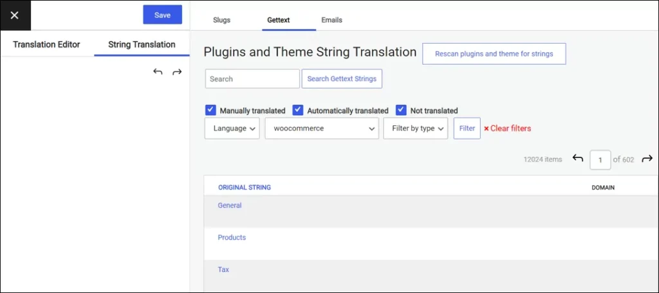Apply filters with the Filter button
The width and height of the screenshot is (659, 293).
pyautogui.click(x=467, y=129)
